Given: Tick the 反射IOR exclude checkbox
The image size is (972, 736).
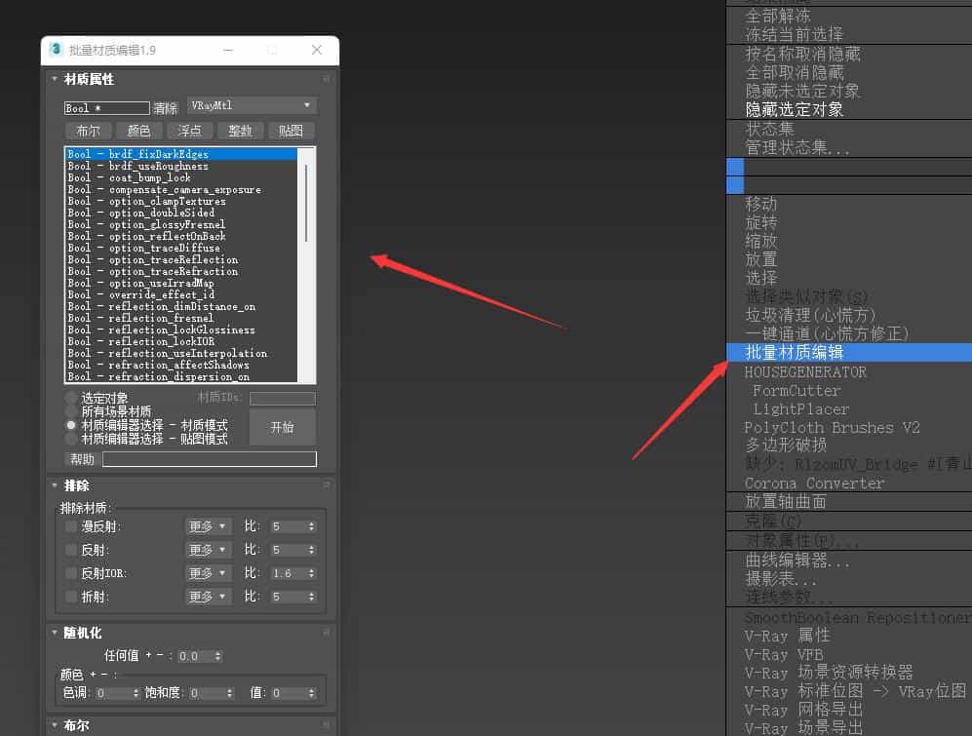Looking at the screenshot, I should pos(71,573).
